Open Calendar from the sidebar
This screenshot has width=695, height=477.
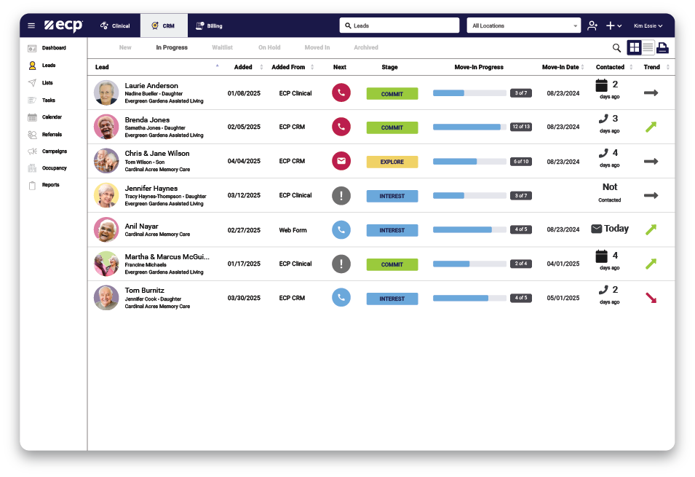point(52,117)
